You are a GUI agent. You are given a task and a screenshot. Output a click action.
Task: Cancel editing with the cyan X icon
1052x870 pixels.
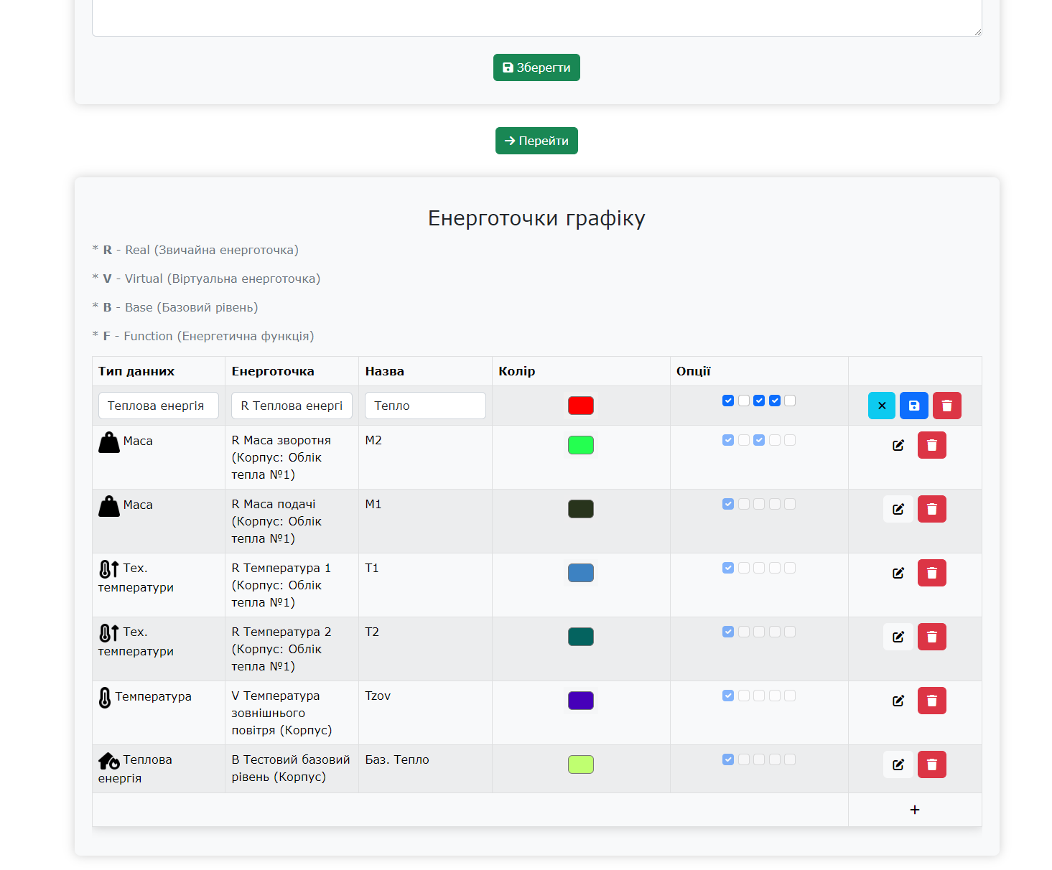[882, 406]
